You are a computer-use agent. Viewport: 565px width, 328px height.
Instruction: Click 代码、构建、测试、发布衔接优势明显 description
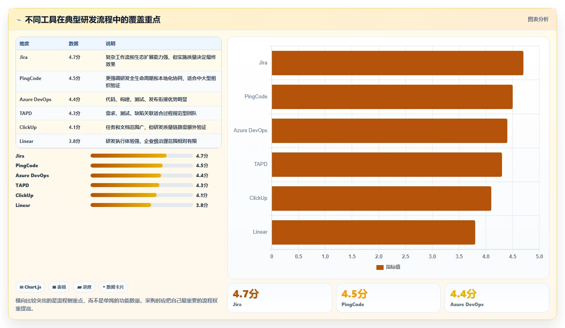click(146, 100)
